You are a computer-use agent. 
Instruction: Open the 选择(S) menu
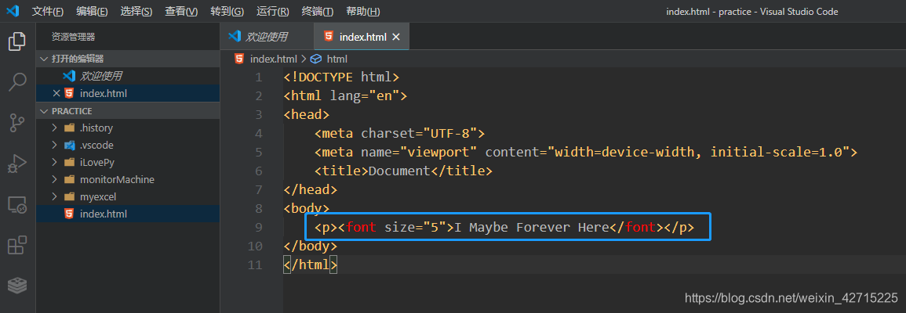click(x=136, y=12)
